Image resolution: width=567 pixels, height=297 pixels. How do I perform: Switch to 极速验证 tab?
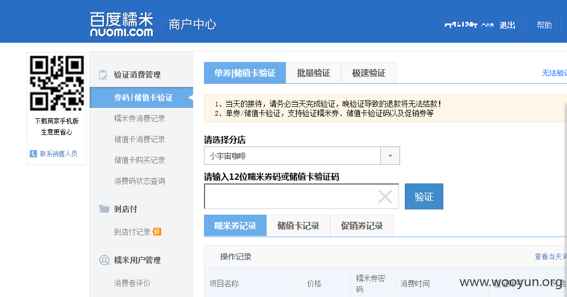(x=369, y=73)
